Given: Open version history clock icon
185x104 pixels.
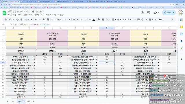Looking at the screenshot, I should 143,12.
